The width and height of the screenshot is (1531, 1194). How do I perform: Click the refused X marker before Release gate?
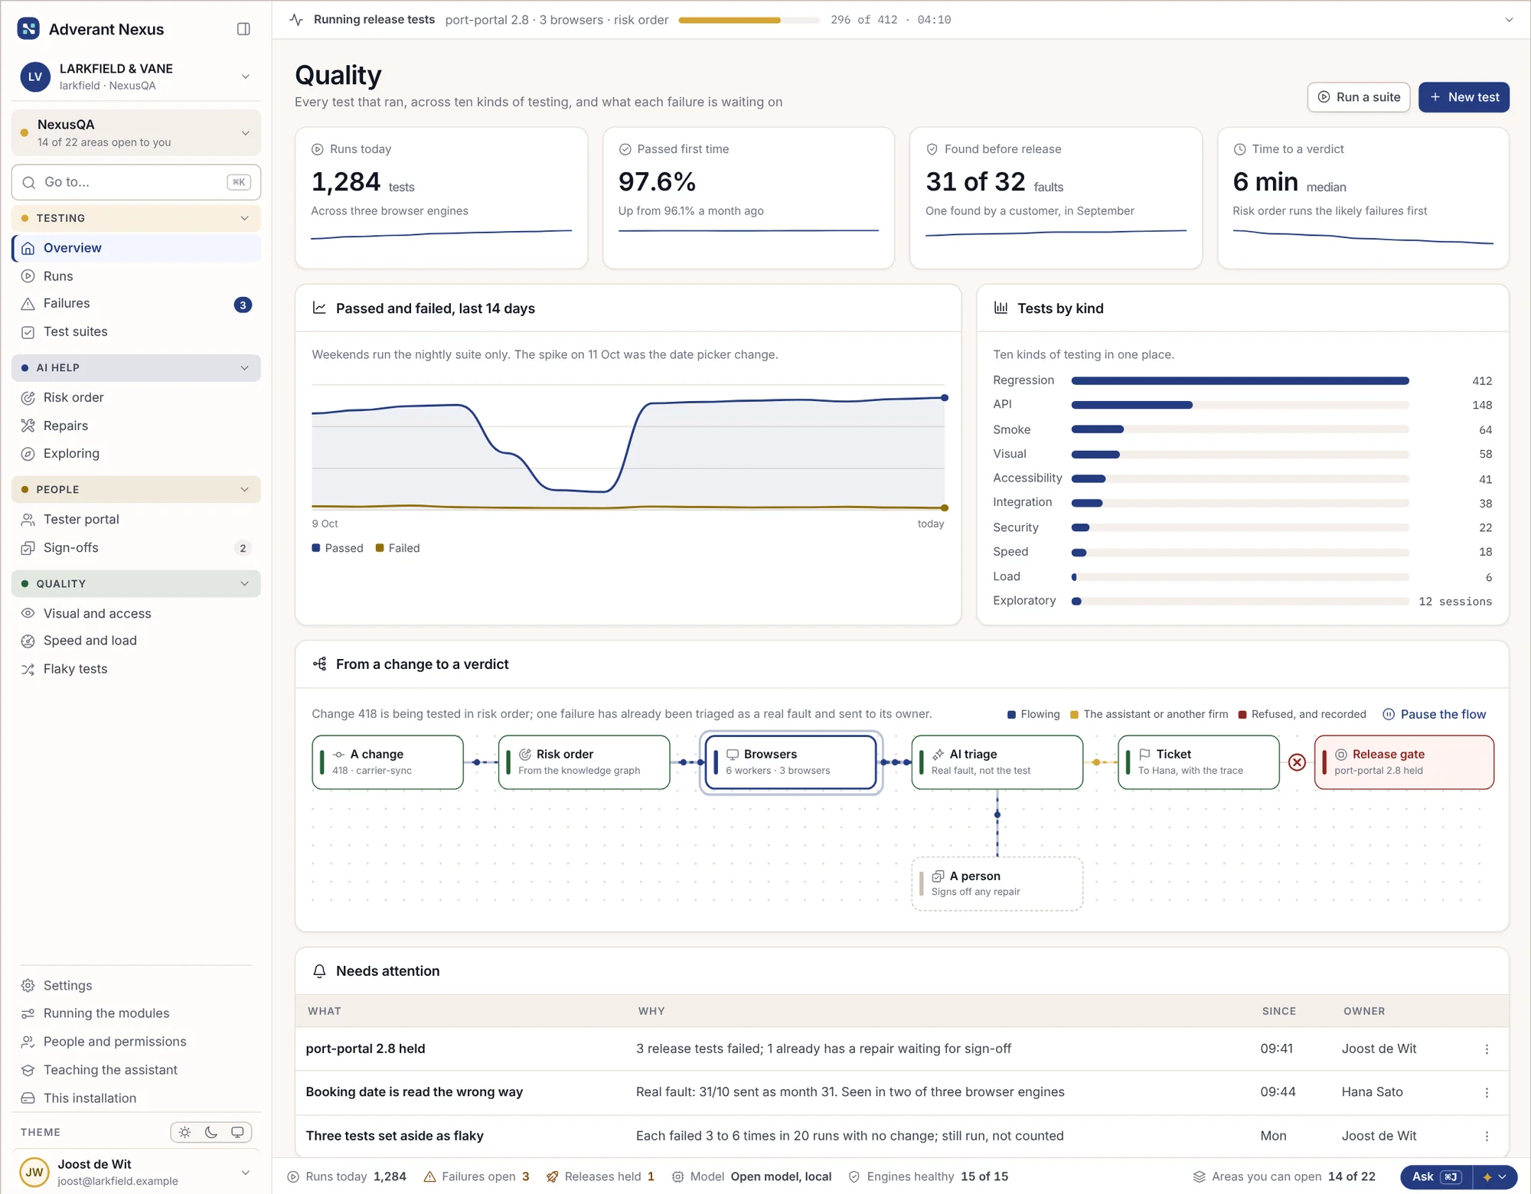(1297, 762)
